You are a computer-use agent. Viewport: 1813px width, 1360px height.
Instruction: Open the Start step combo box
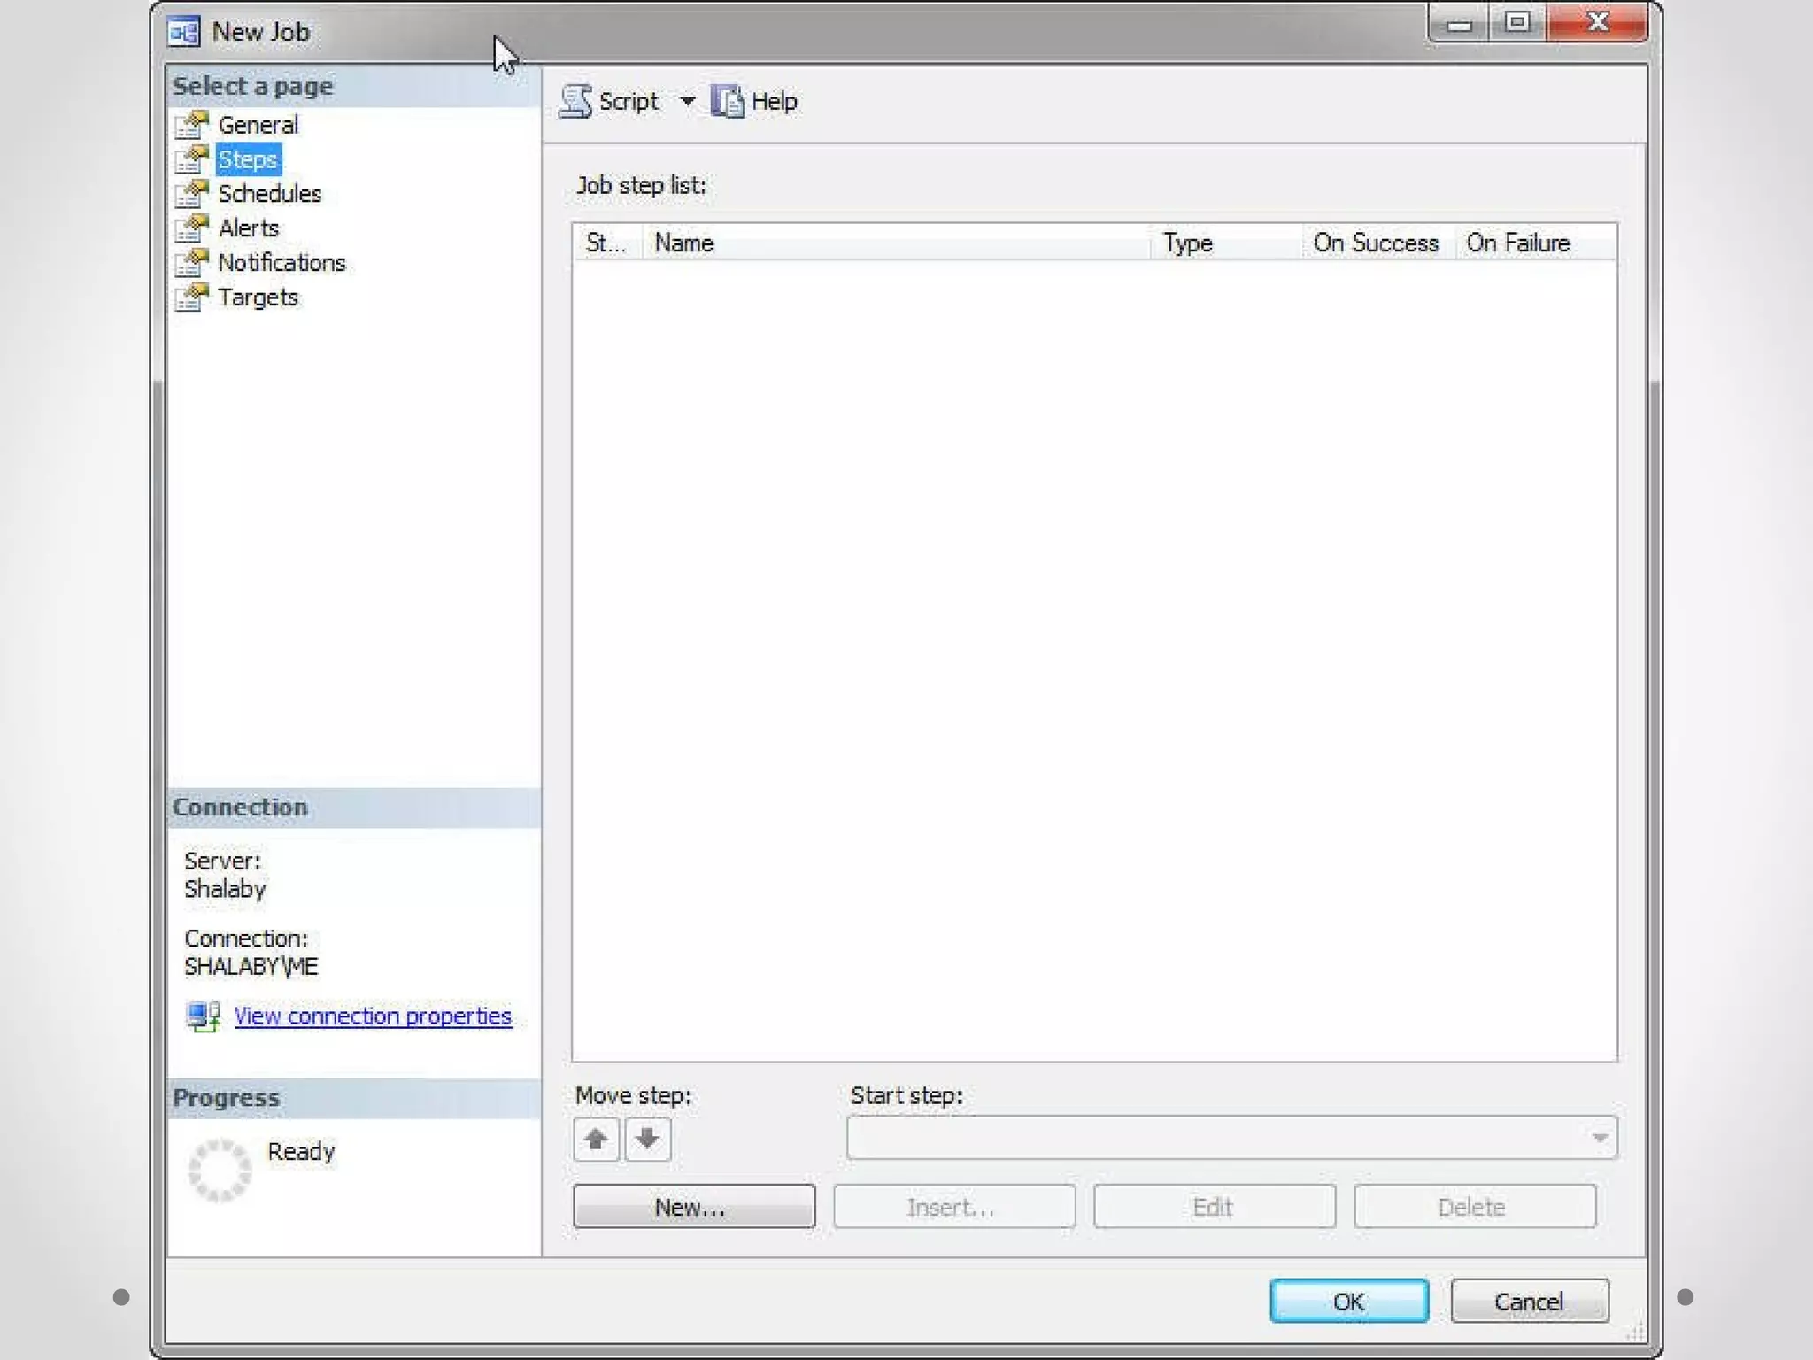(x=1231, y=1138)
